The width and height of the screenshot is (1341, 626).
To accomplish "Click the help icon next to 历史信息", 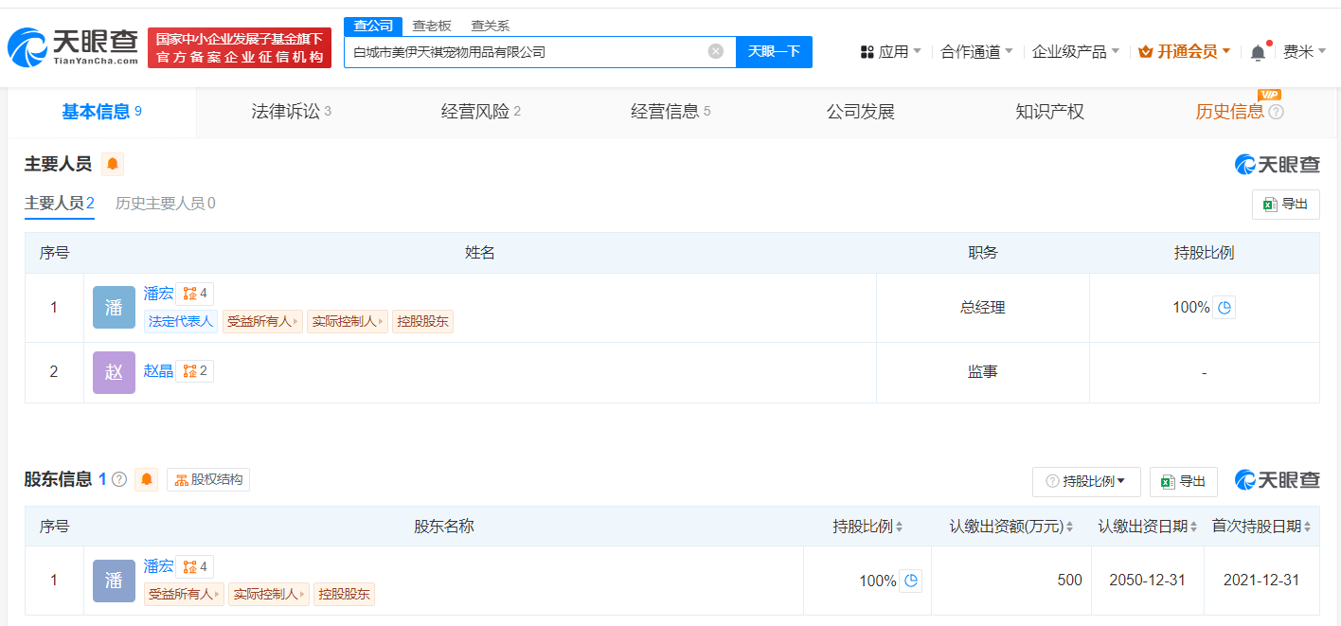I will (1276, 113).
